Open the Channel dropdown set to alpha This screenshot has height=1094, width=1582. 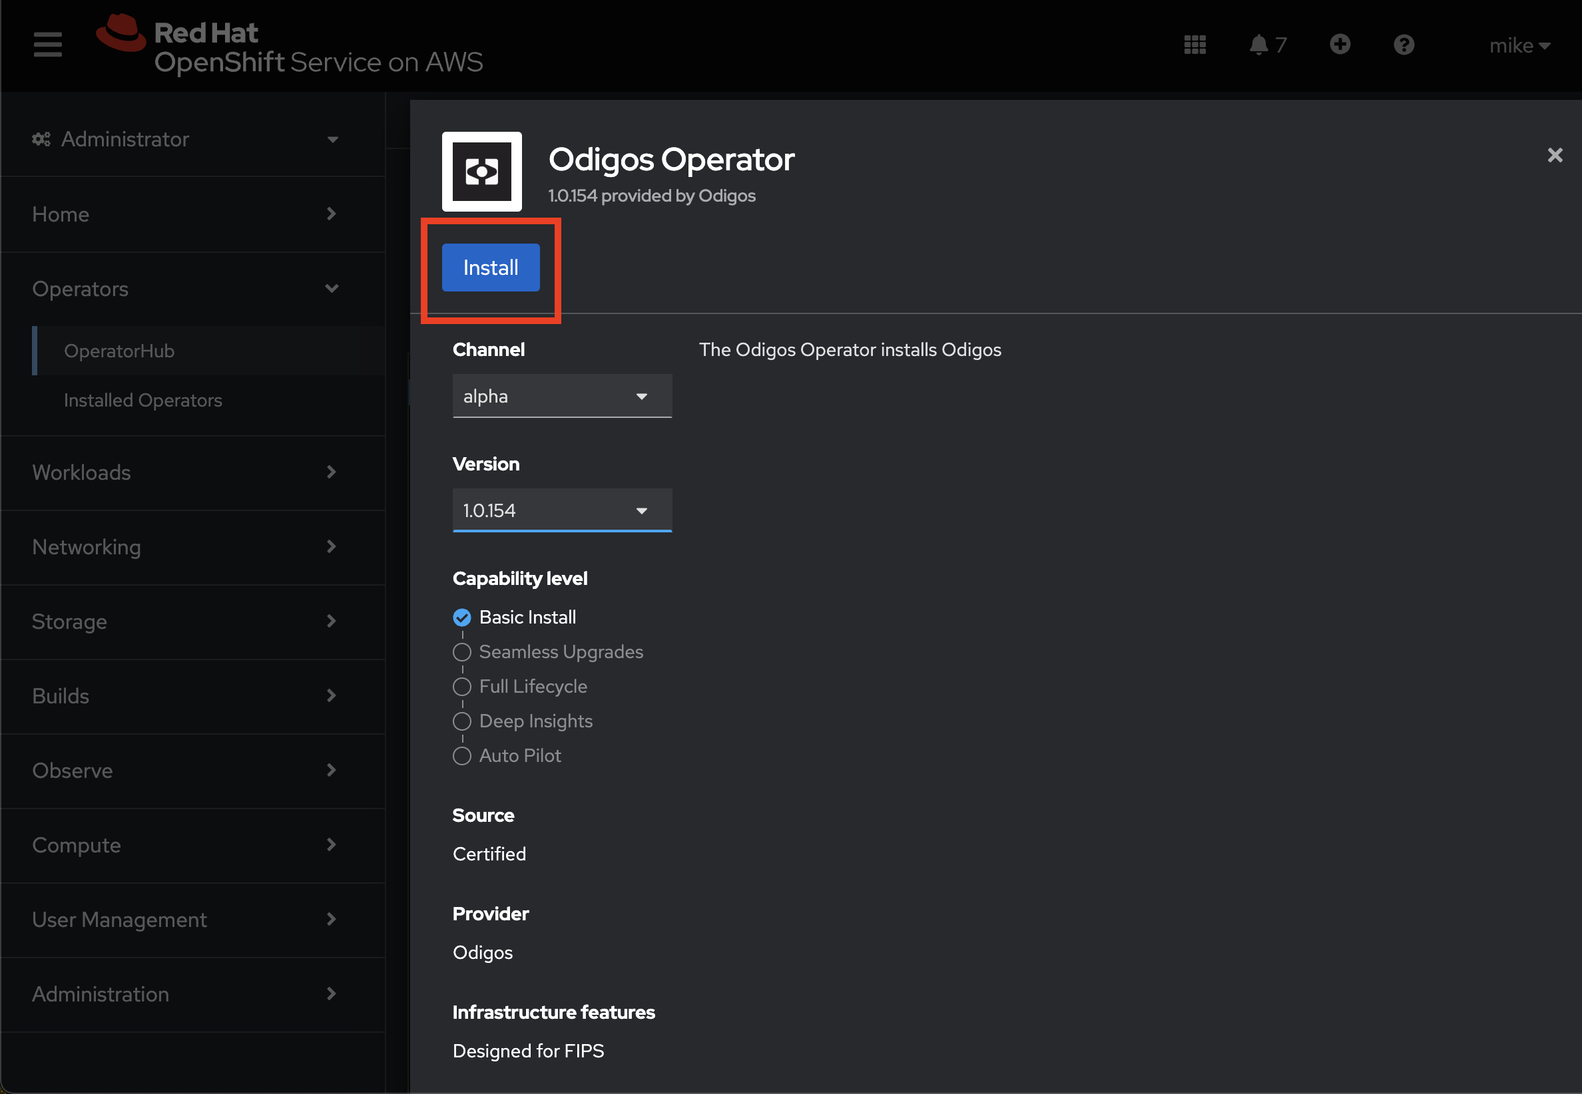pos(561,396)
